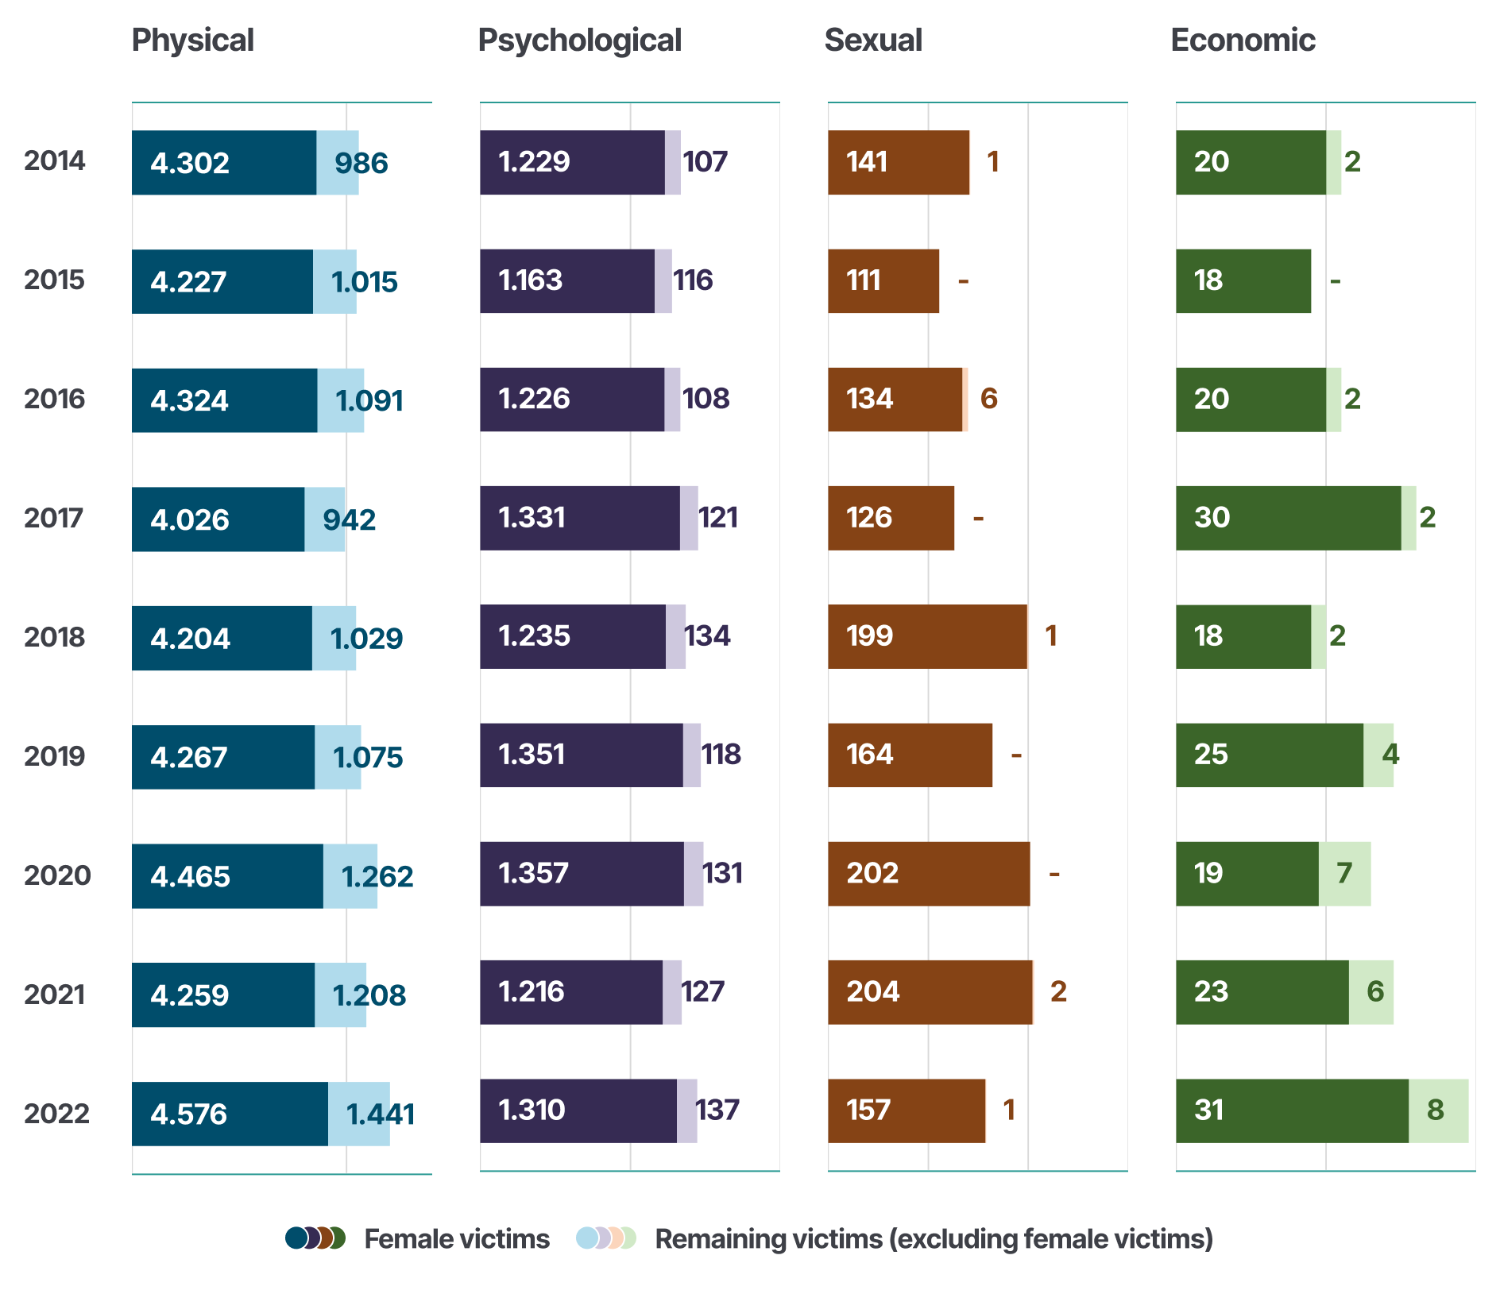Click the 2022 Physical light blue segment 1.441

(x=359, y=1114)
